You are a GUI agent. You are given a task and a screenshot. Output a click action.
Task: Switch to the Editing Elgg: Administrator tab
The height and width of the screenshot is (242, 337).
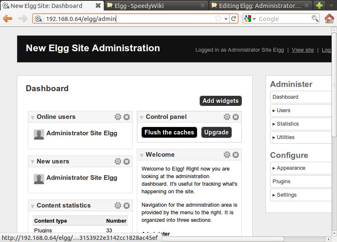[261, 5]
